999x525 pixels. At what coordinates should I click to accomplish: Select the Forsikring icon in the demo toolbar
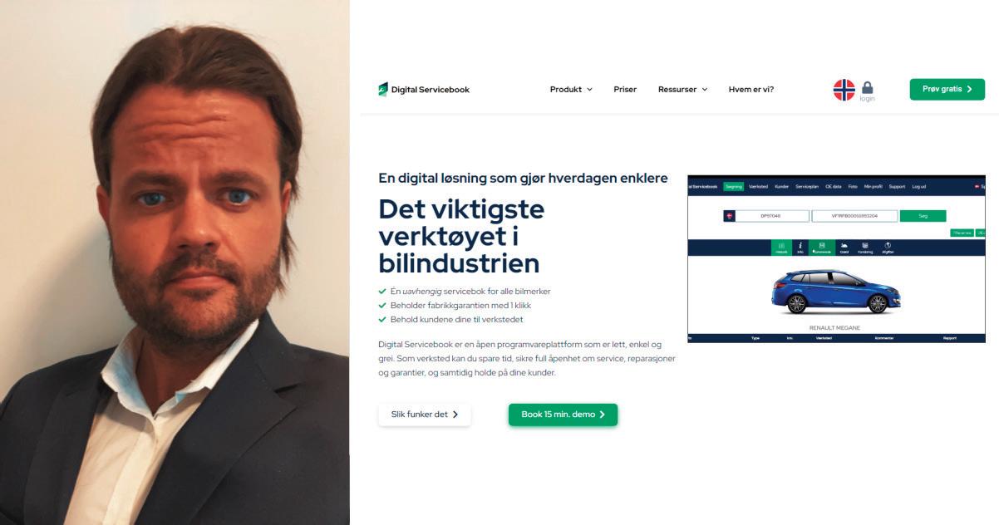click(x=865, y=248)
